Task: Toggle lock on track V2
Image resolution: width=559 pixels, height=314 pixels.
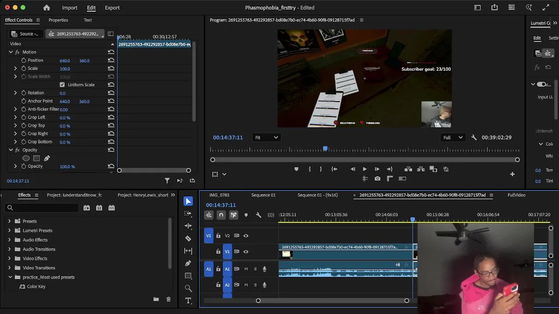Action: coord(218,236)
